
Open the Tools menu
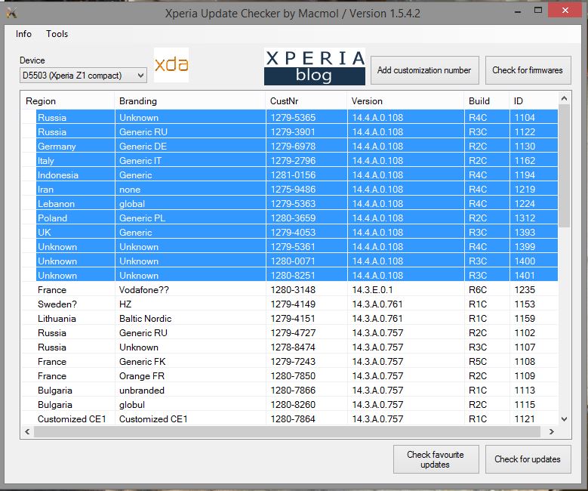click(x=57, y=34)
